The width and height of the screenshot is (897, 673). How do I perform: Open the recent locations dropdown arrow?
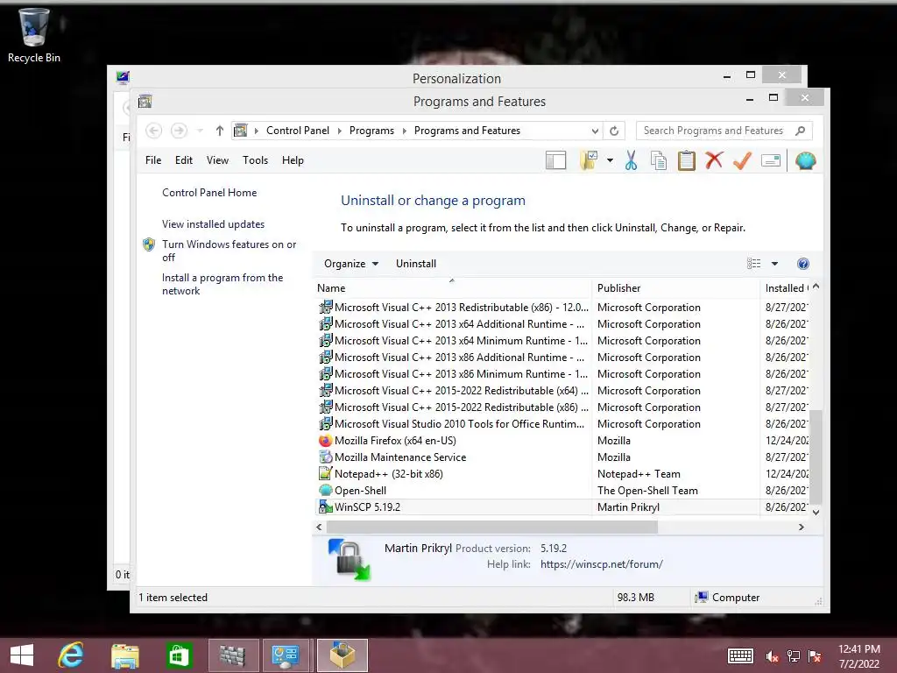coord(201,131)
